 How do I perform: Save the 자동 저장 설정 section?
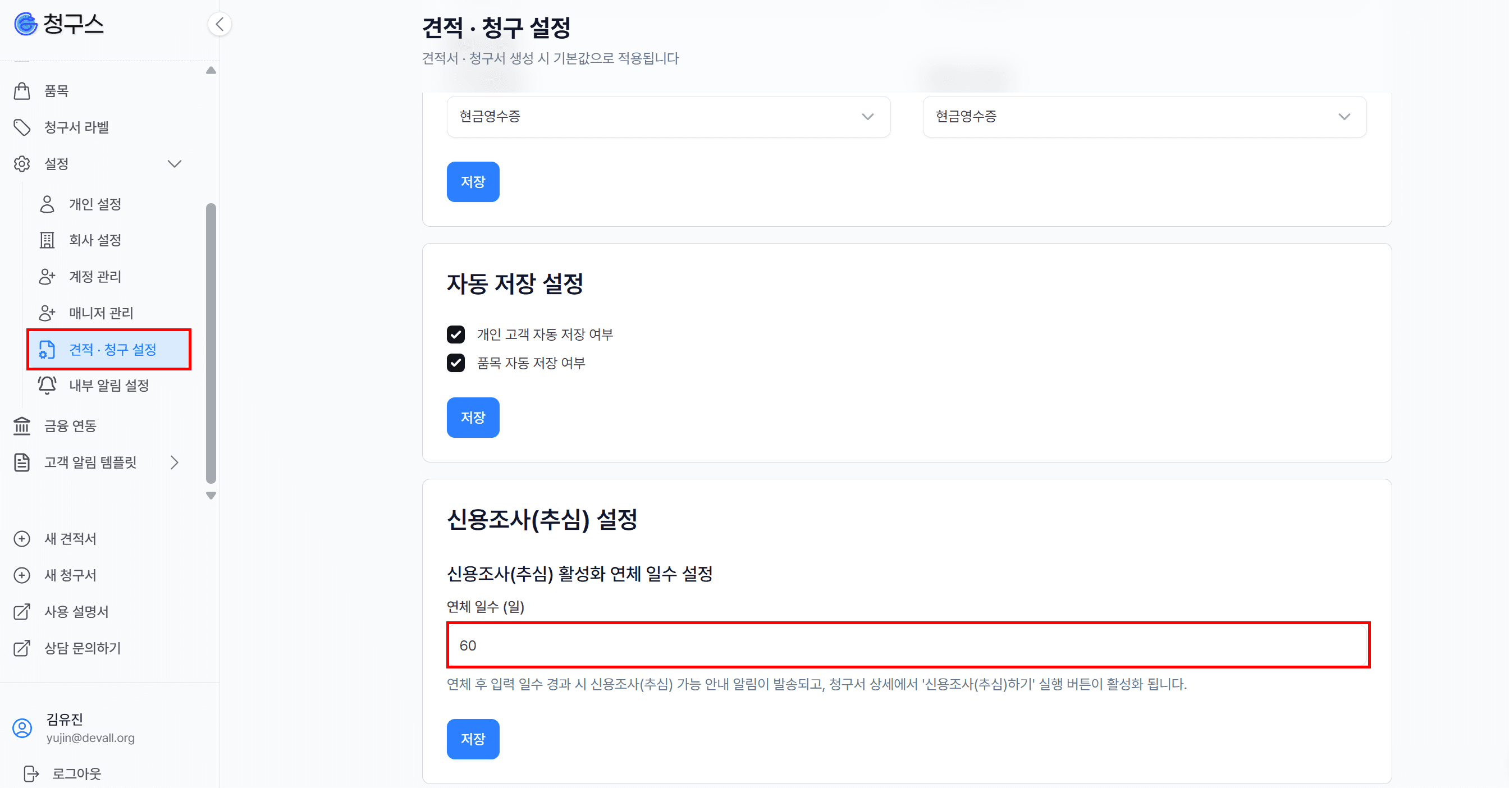473,418
